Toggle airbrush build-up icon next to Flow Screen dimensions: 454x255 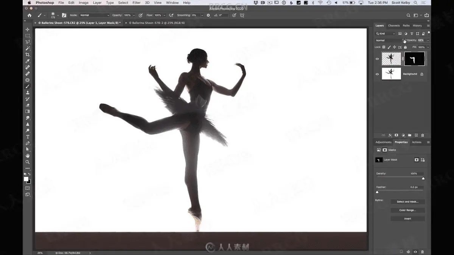pyautogui.click(x=171, y=15)
